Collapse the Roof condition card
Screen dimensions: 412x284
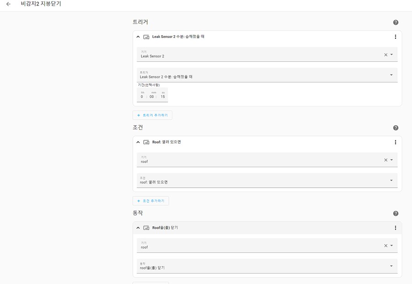(138, 142)
